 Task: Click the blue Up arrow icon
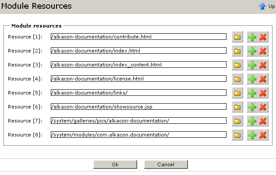[x=262, y=6]
